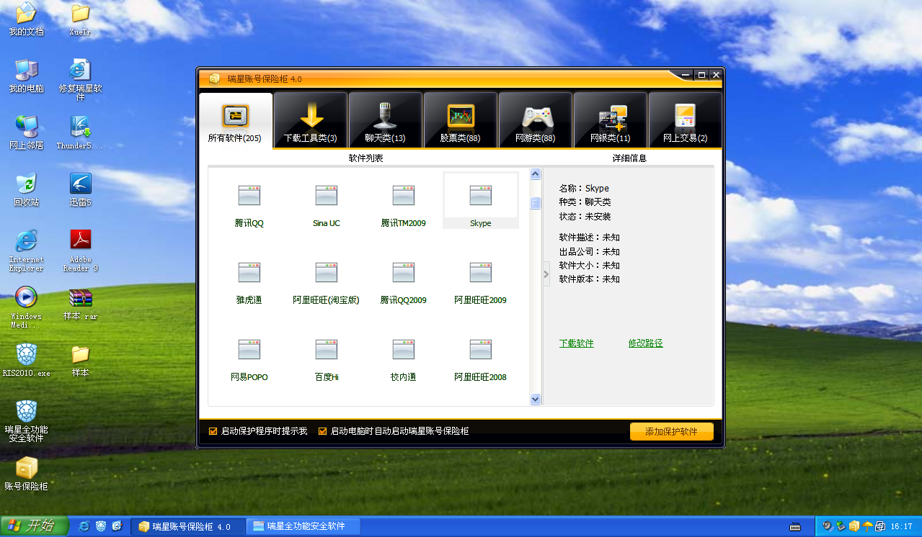Switch to 瑞星全功能安全软件 taskbar window
The image size is (922, 537).
pyautogui.click(x=303, y=526)
